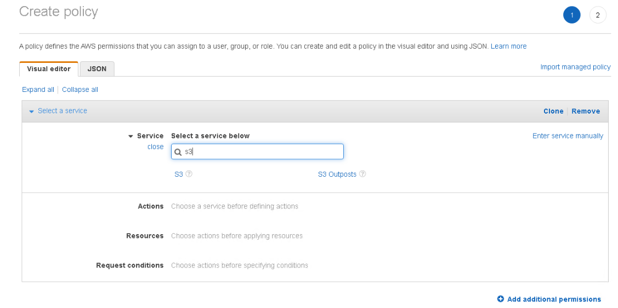Image resolution: width=618 pixels, height=308 pixels.
Task: Focus the service search field
Action: click(257, 152)
